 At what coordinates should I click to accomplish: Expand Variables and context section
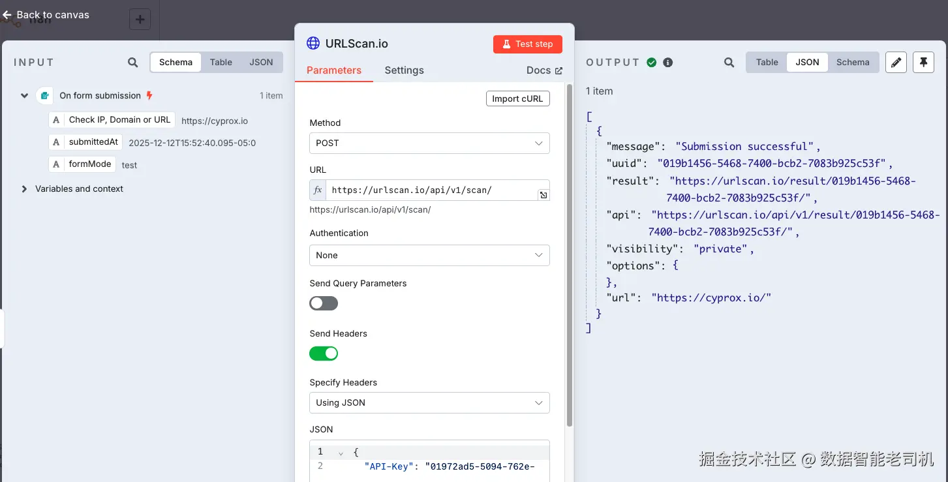(x=25, y=189)
